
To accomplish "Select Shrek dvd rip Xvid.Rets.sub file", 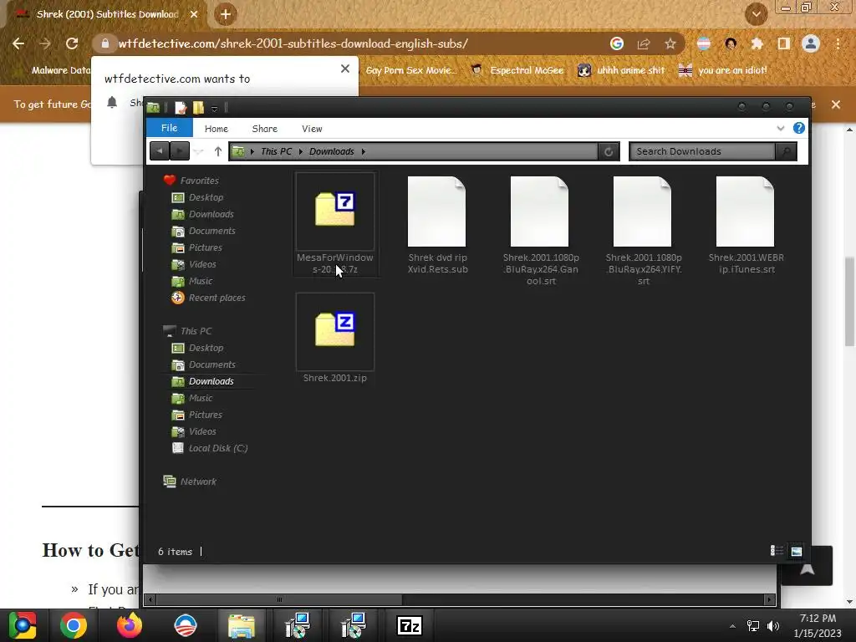I will pos(437,225).
